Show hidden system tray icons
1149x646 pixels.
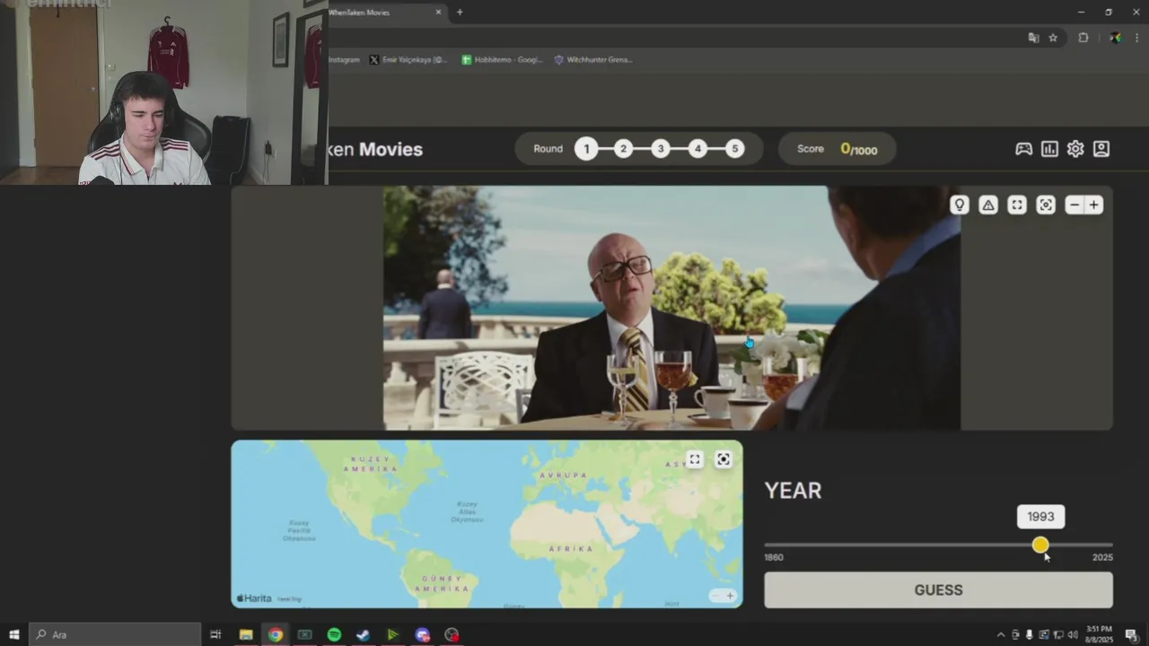[1001, 634]
